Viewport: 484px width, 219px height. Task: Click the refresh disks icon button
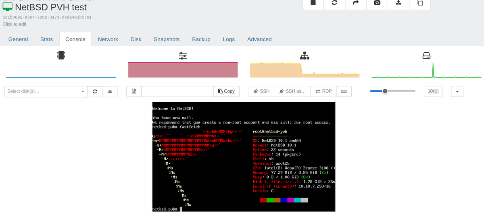coord(95,91)
